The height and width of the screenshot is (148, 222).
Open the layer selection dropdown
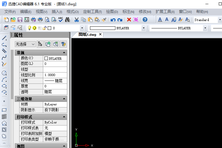82,28
